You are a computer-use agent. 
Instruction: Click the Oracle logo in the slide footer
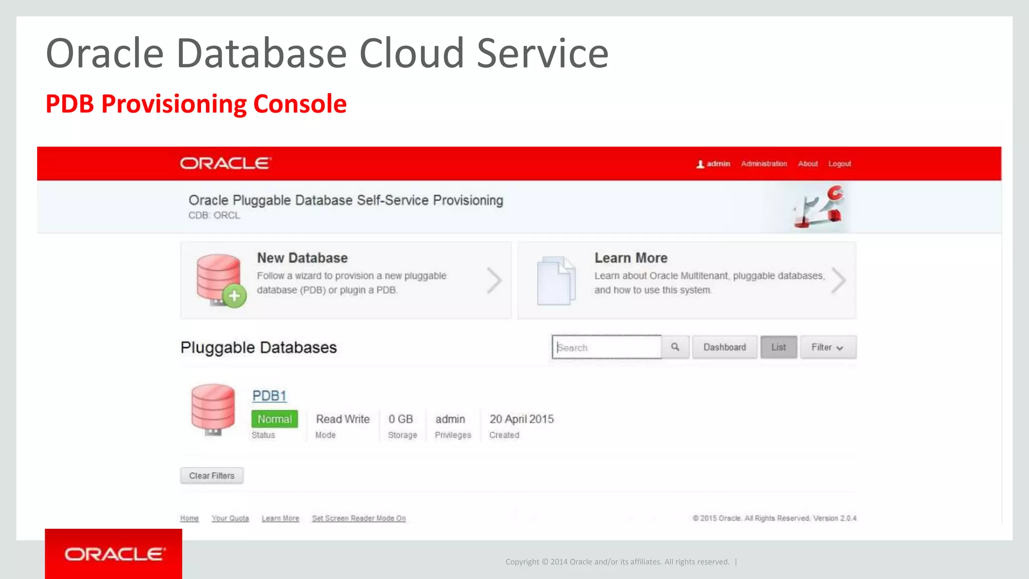114,554
